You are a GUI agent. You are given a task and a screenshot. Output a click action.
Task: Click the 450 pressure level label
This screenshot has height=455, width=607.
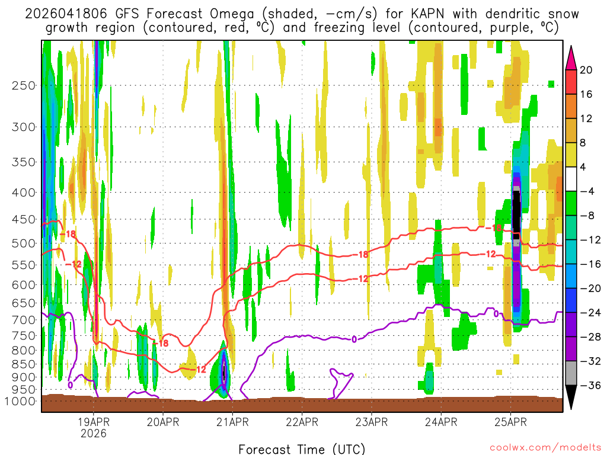pyautogui.click(x=24, y=219)
